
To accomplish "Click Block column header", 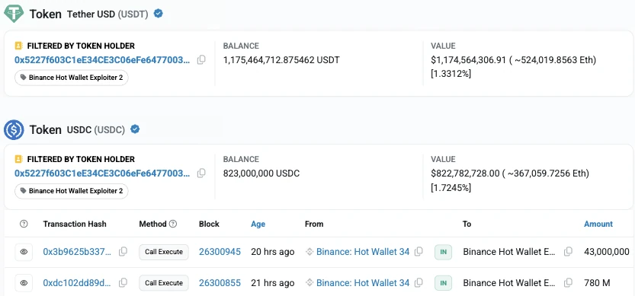I will (x=209, y=224).
